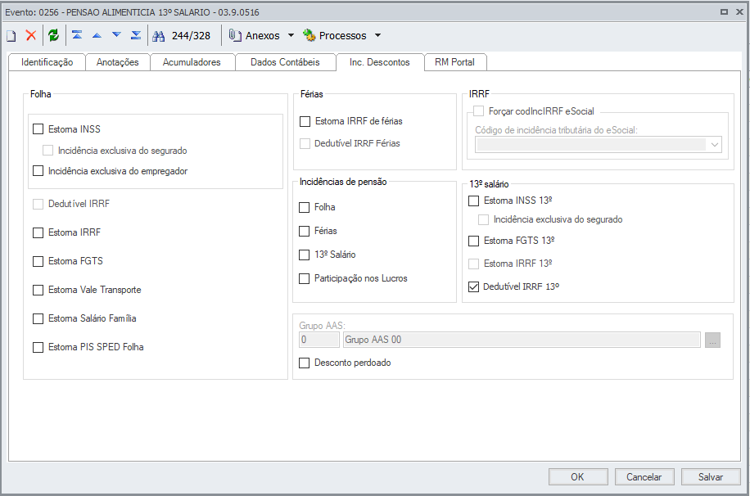Check Folha under Incidências de pensão
The height and width of the screenshot is (496, 750).
click(305, 207)
